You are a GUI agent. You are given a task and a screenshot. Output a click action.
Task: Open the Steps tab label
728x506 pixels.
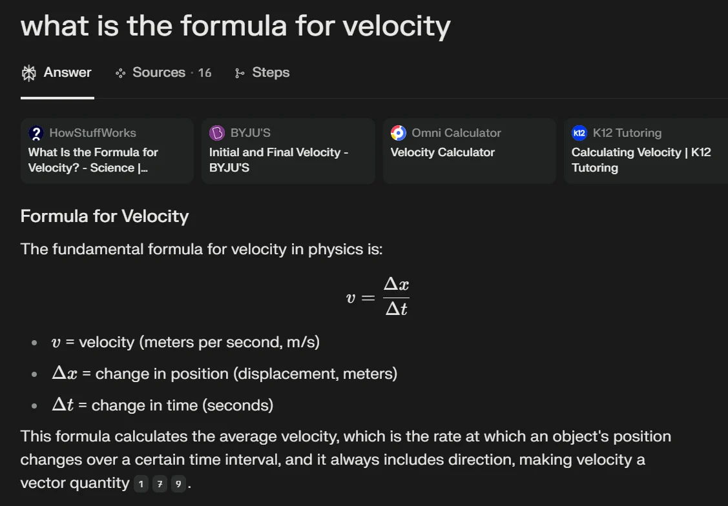pos(271,72)
